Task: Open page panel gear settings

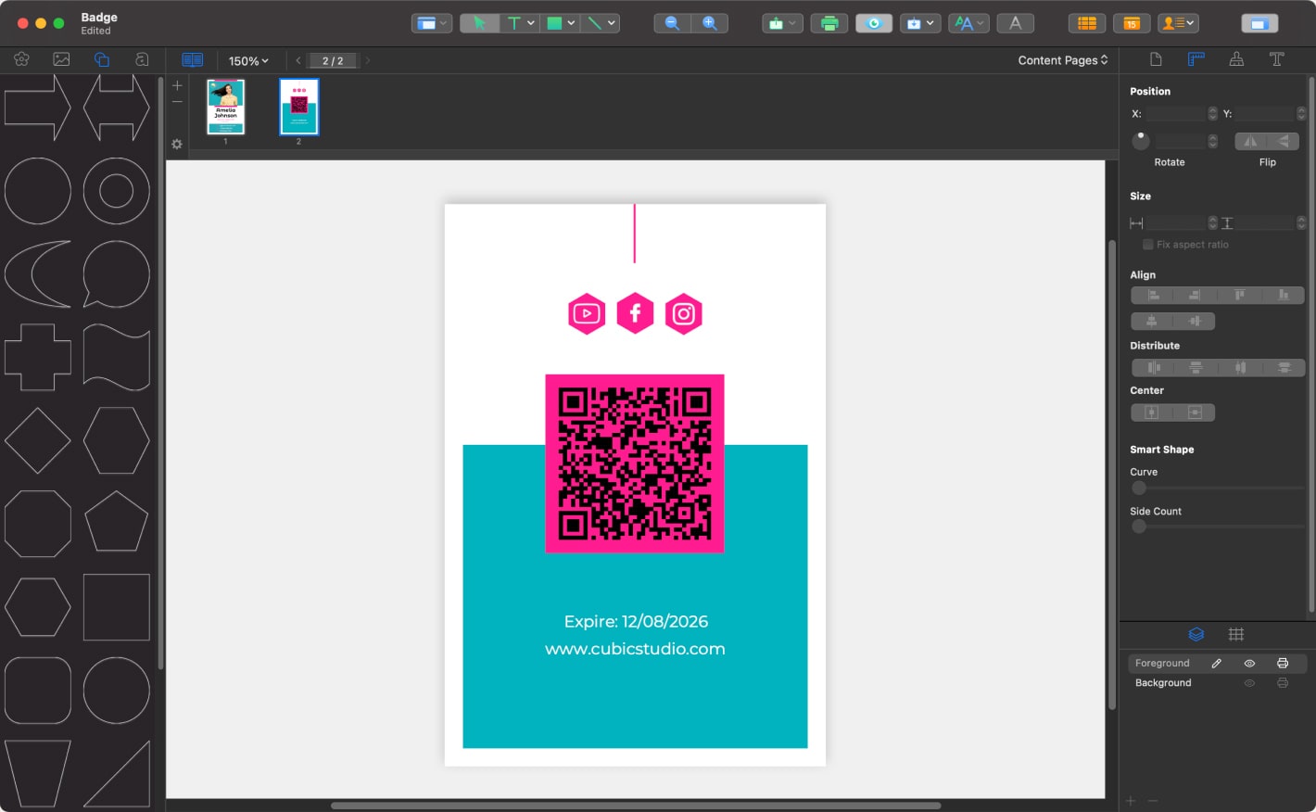Action: tap(177, 144)
